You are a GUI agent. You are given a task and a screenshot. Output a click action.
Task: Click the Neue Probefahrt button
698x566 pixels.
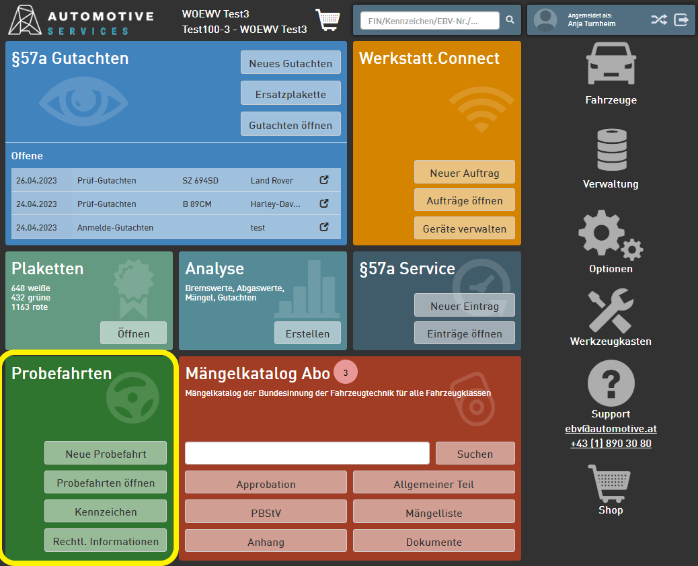[x=106, y=454]
